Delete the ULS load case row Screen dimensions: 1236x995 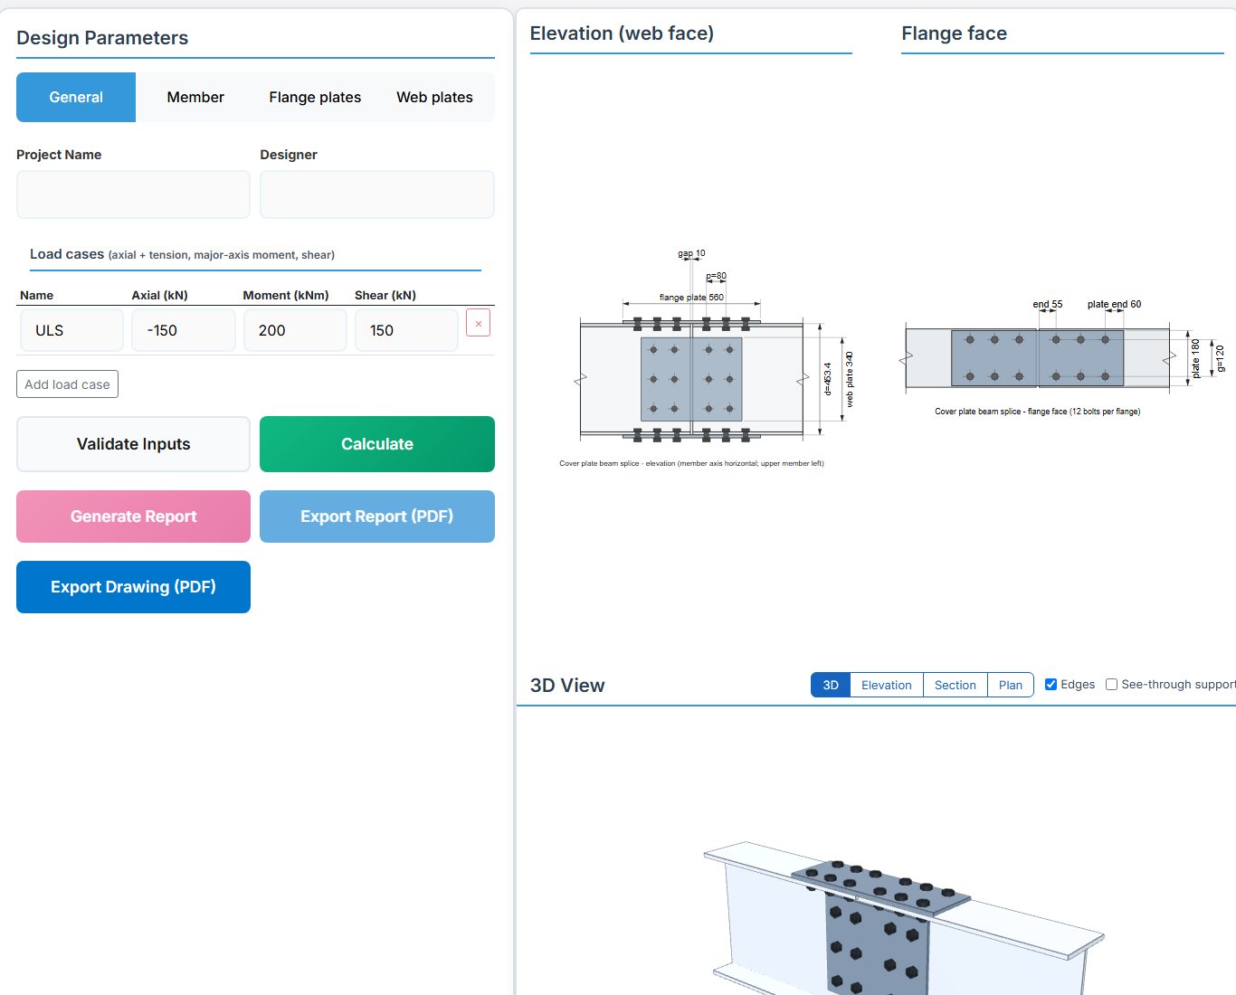[478, 323]
